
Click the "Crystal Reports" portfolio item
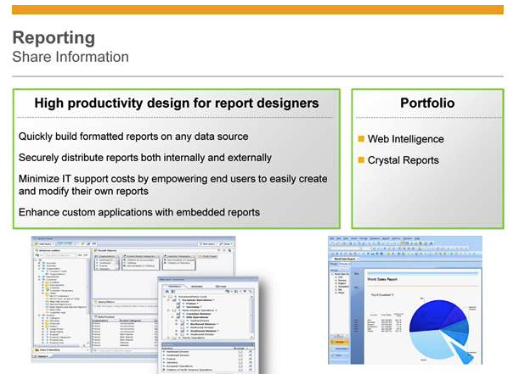403,160
